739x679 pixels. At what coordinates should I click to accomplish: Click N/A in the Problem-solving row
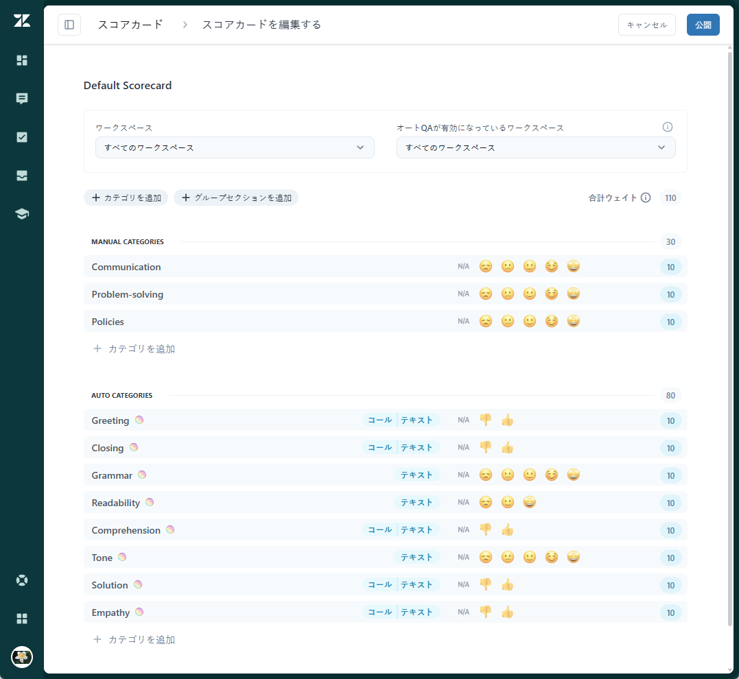[x=463, y=294]
